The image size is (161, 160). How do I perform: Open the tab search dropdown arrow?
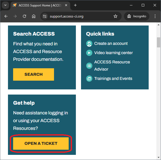click(x=5, y=5)
